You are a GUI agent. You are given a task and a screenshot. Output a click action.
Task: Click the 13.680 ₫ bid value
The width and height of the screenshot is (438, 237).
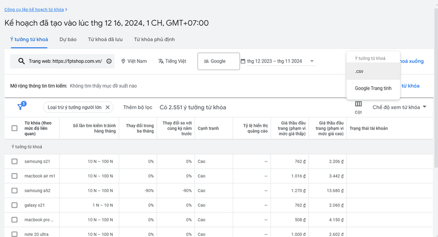click(335, 191)
